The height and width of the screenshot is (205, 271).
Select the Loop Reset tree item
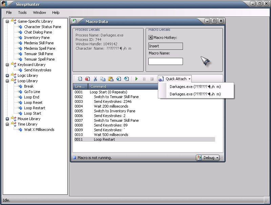point(33,103)
